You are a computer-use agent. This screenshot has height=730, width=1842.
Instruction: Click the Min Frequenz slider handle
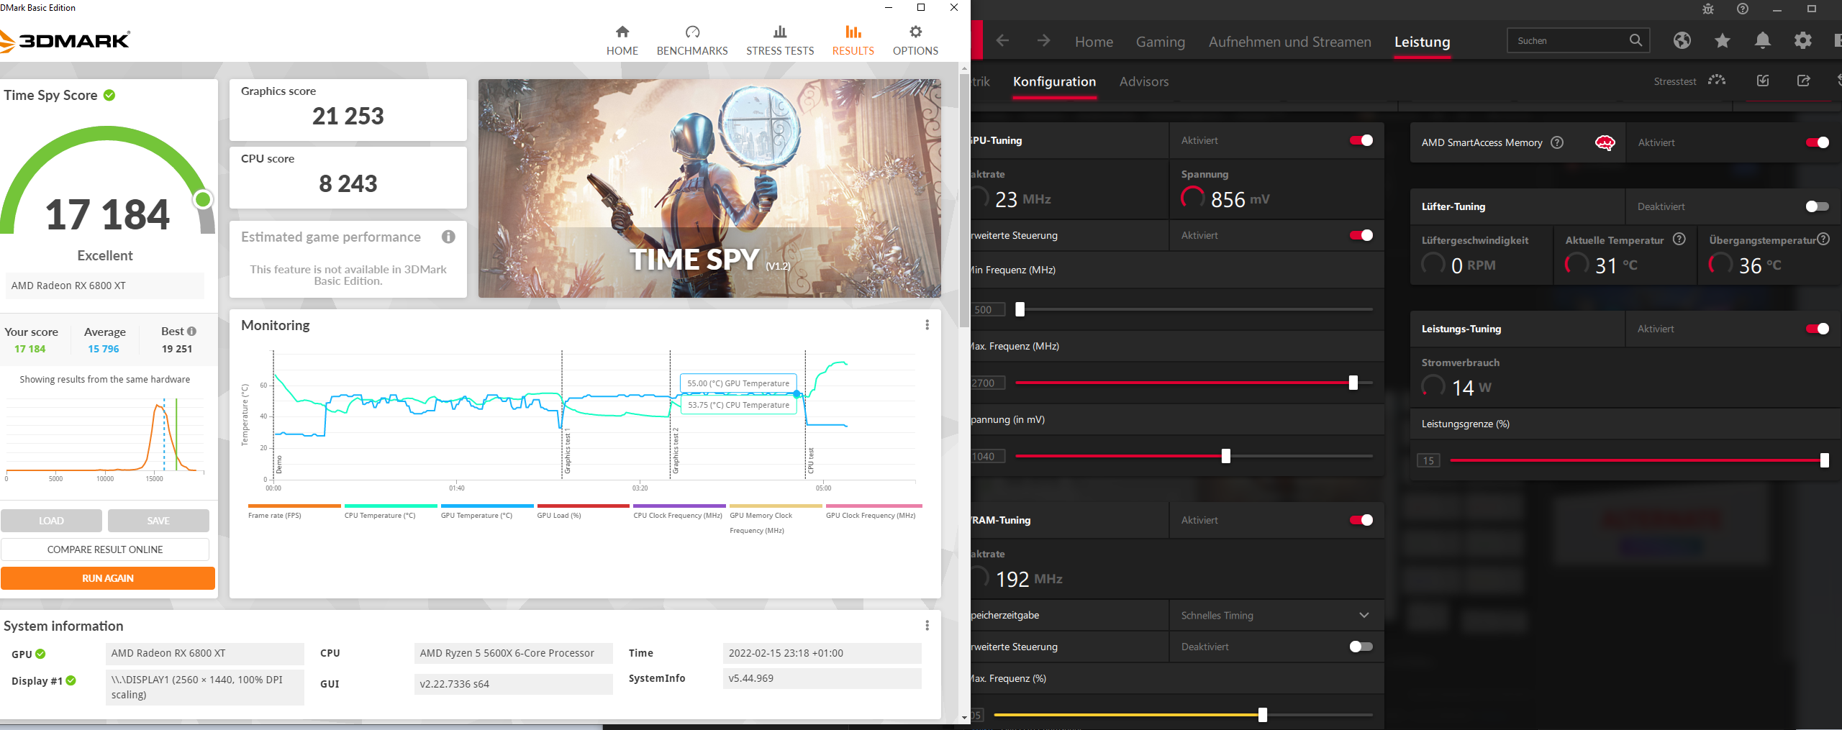pyautogui.click(x=1020, y=309)
